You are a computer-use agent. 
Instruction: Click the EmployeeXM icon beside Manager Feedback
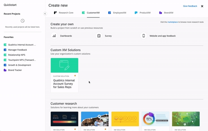5,50
